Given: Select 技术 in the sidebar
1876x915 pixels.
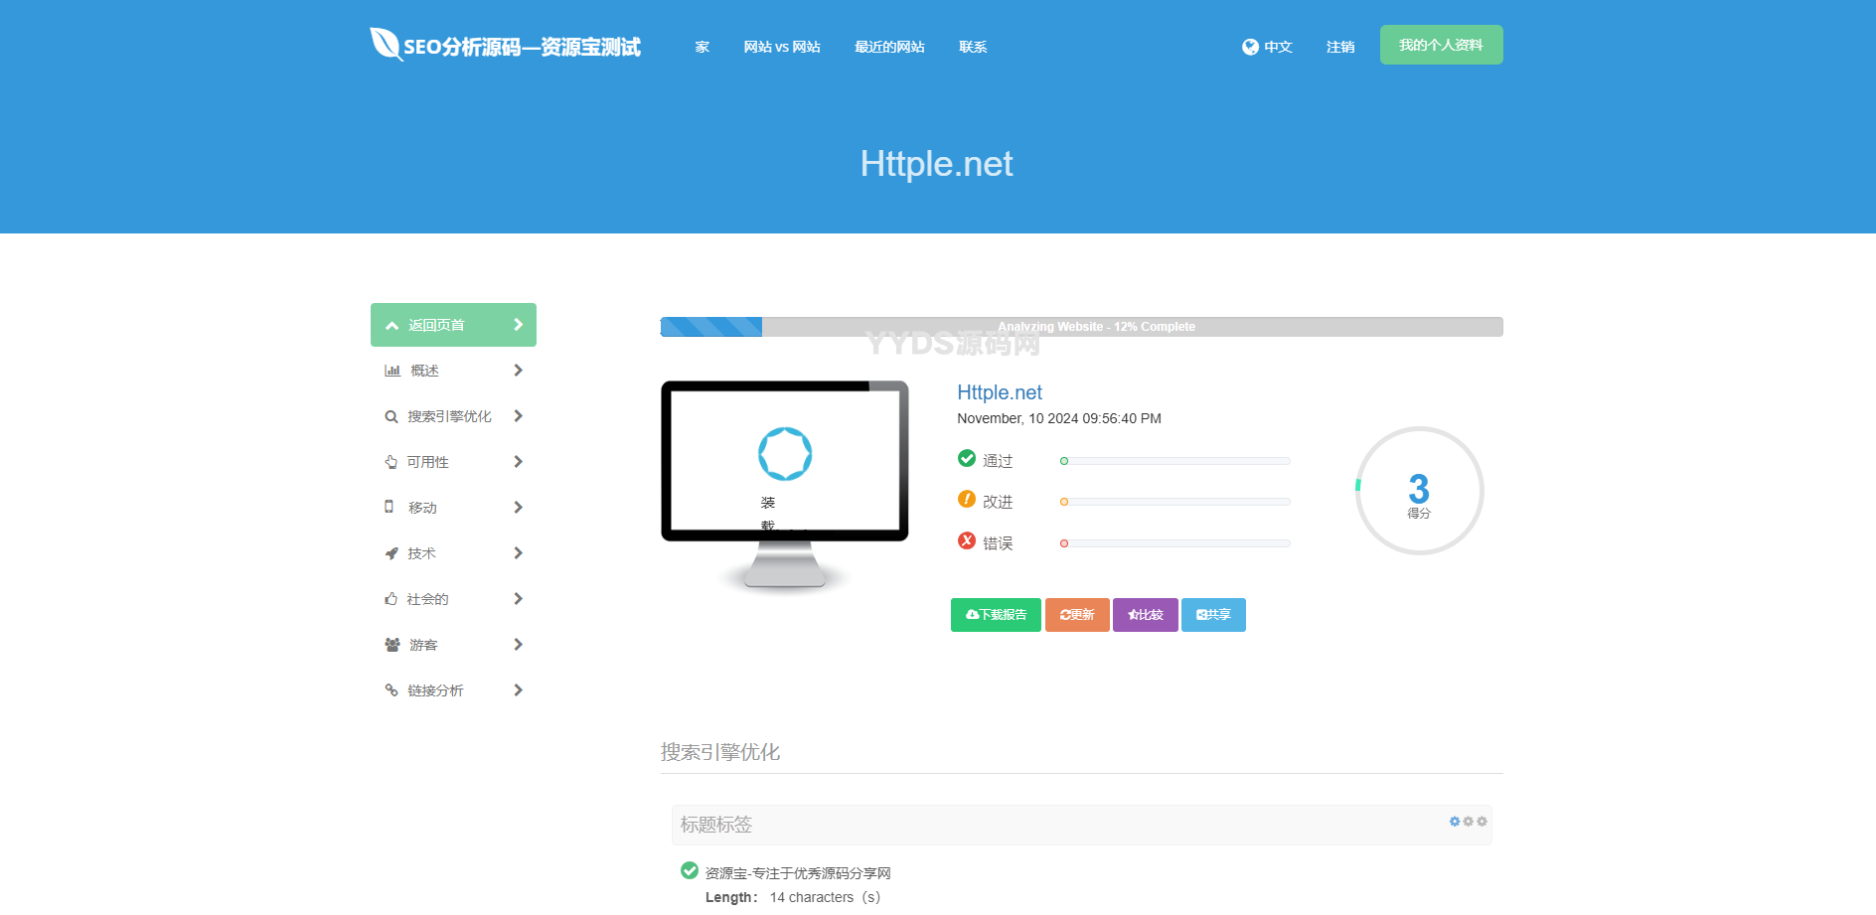Looking at the screenshot, I should [x=453, y=553].
